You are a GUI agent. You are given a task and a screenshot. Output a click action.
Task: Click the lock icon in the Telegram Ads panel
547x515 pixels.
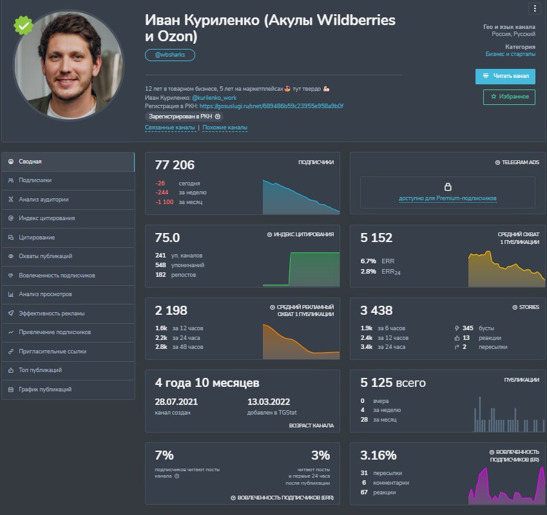coord(448,187)
